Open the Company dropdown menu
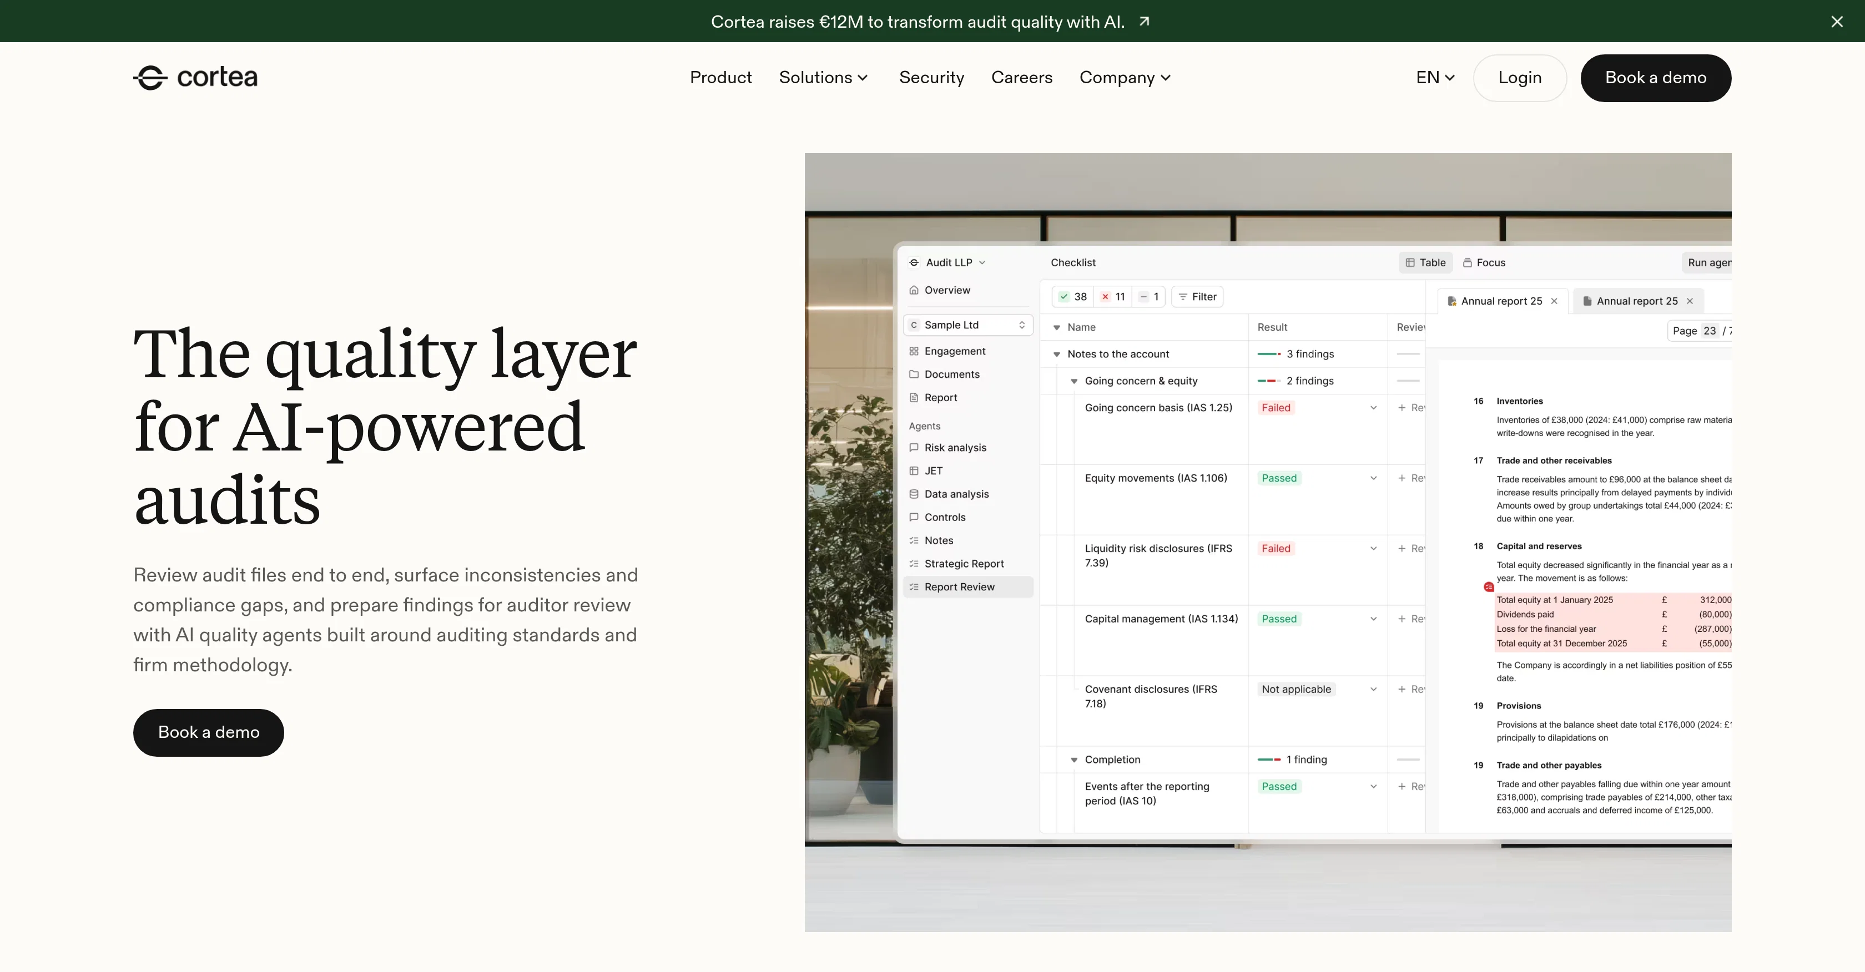Screen dimensions: 1865x972 pos(1125,78)
